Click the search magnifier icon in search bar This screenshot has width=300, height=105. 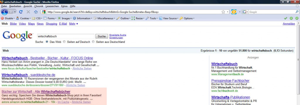pos(297,12)
